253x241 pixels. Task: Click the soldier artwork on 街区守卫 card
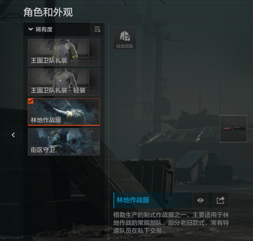pyautogui.click(x=63, y=140)
